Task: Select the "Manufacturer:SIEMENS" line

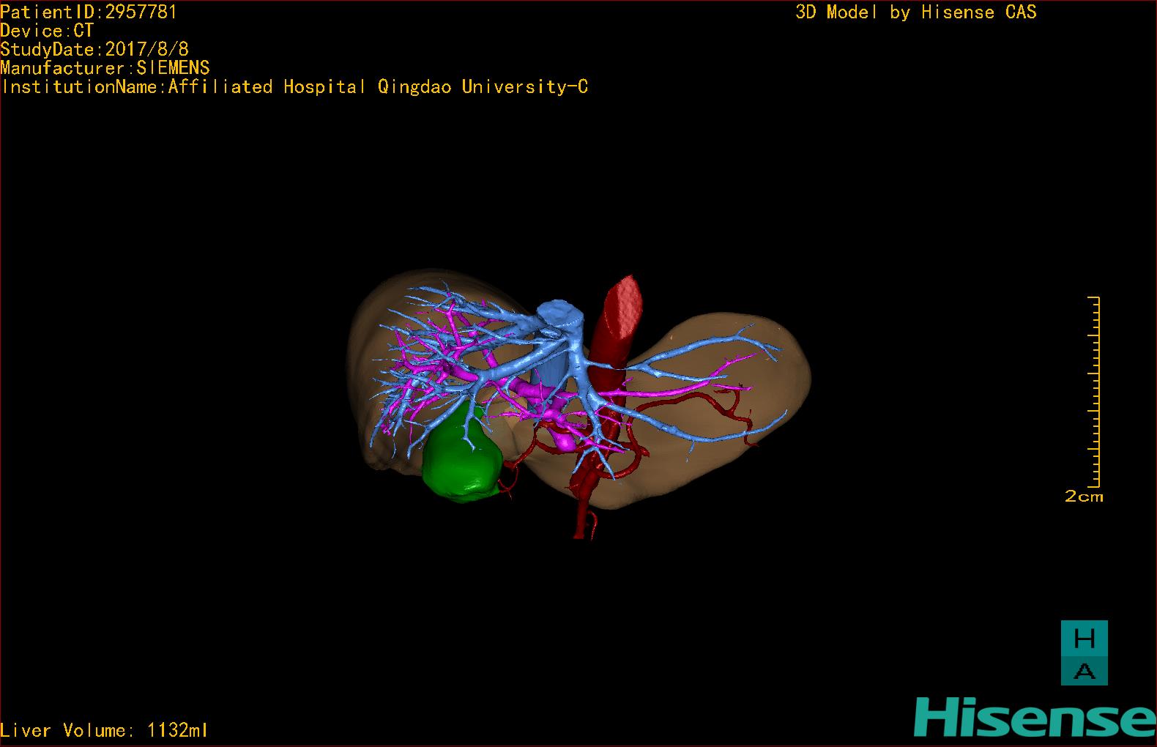Action: coord(105,68)
